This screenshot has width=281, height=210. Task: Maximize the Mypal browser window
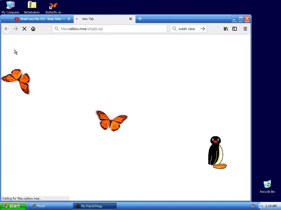coord(241,19)
